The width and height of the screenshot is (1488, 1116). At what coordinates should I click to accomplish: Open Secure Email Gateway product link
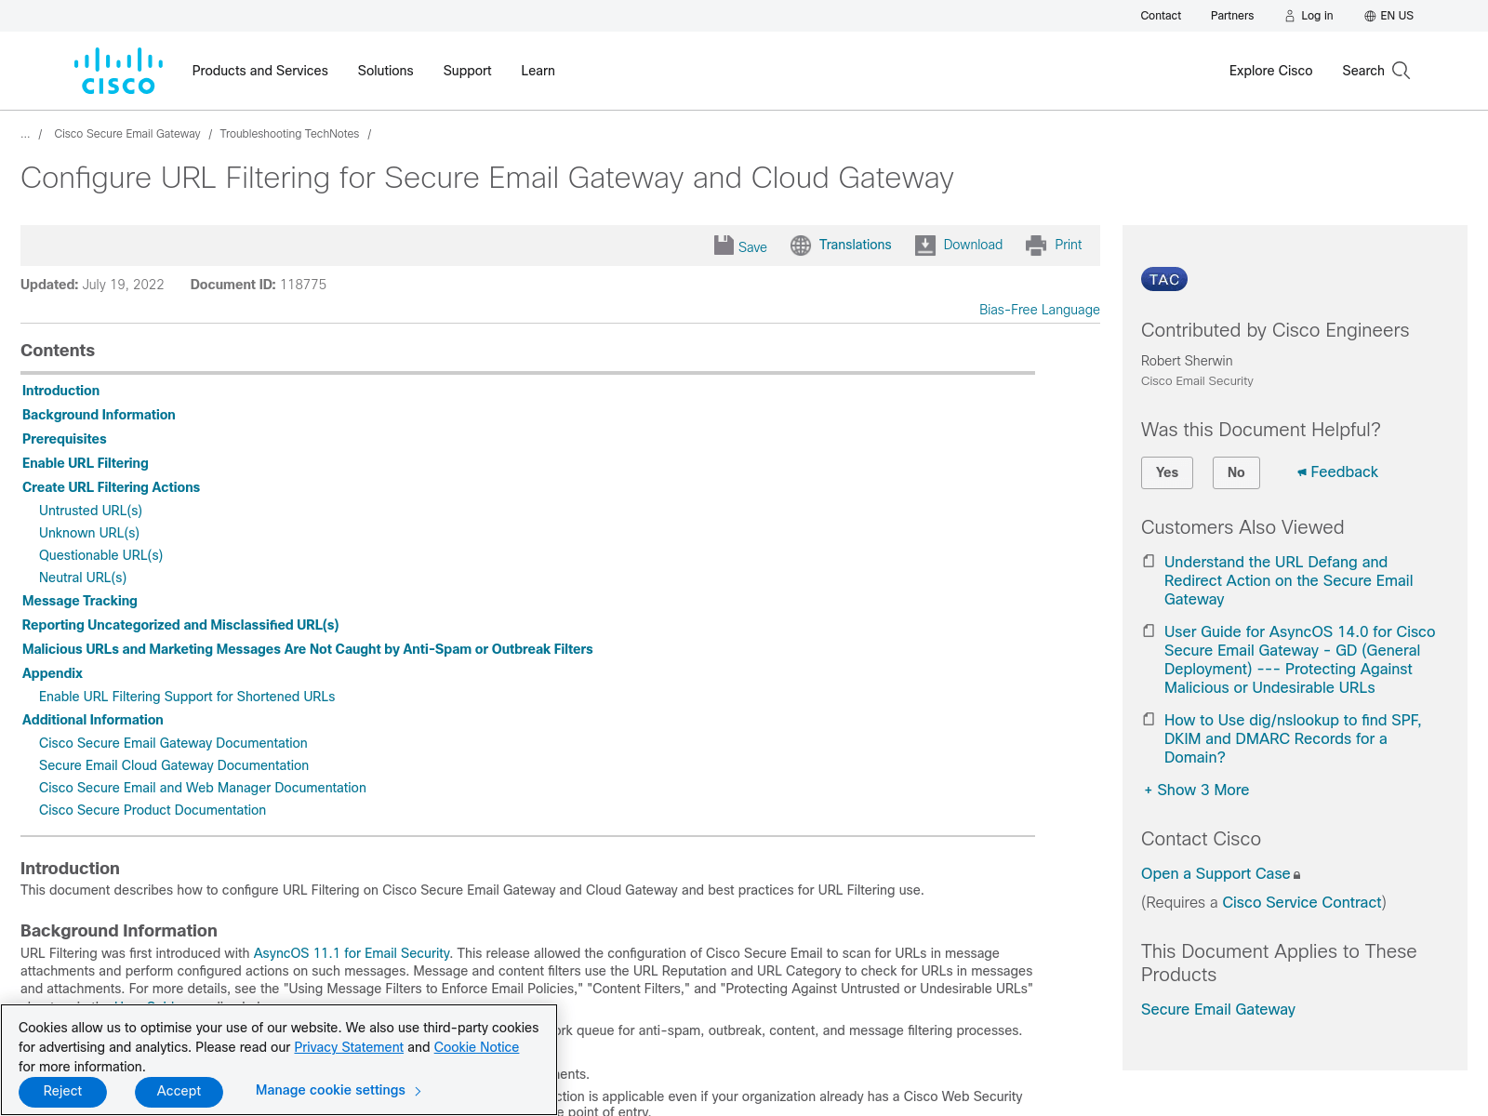1218,1009
